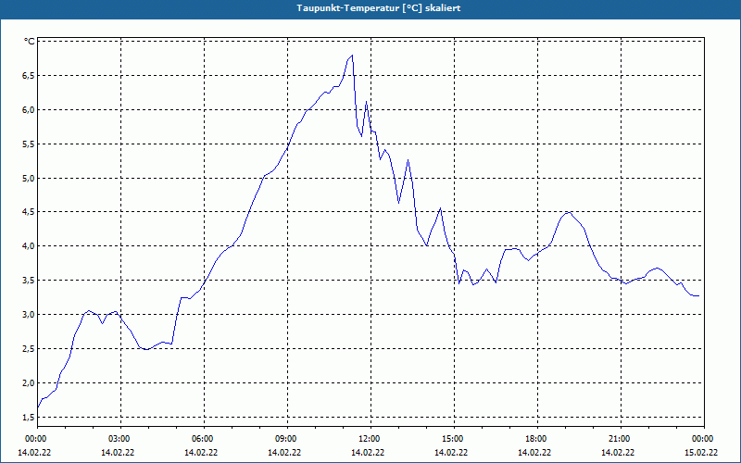Screen dimensions: 741x463
Task: Click the dew point curve peak near 11:15
Action: (352, 56)
